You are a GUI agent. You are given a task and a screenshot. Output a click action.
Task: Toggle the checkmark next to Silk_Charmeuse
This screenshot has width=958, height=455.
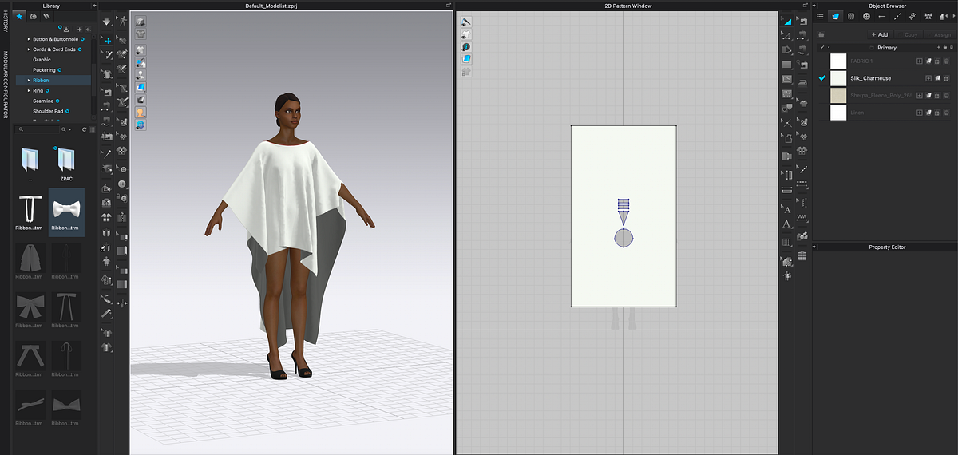(x=822, y=78)
